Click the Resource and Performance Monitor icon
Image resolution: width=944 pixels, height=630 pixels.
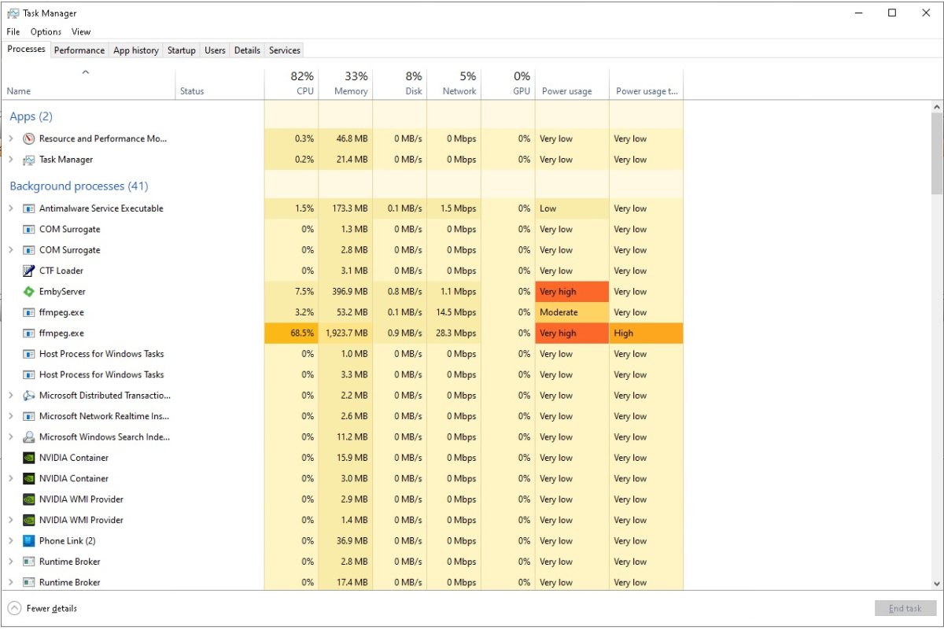(29, 139)
